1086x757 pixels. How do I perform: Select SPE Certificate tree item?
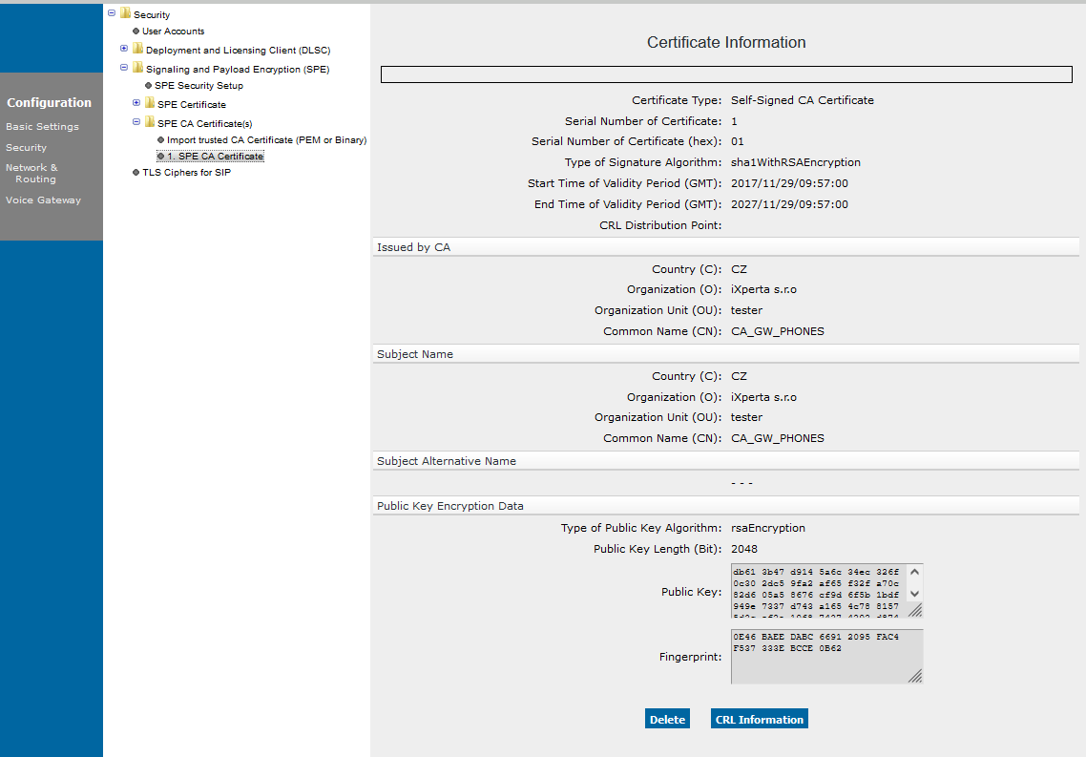coord(191,105)
